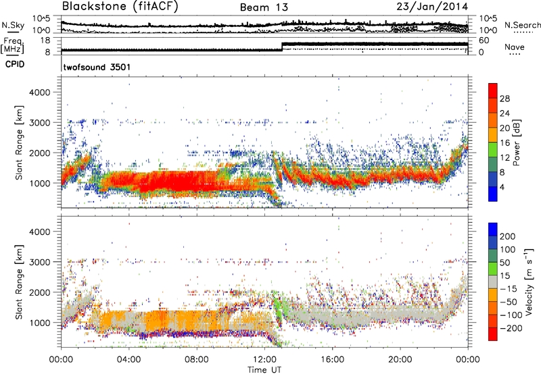The height and width of the screenshot is (374, 541).
Task: Click the '-15' label on Velocity colorbar
Action: (509, 288)
